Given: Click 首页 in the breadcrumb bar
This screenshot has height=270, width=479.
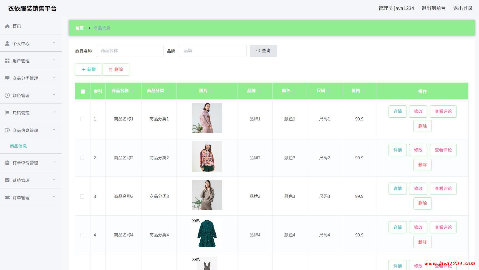Looking at the screenshot, I should [79, 28].
